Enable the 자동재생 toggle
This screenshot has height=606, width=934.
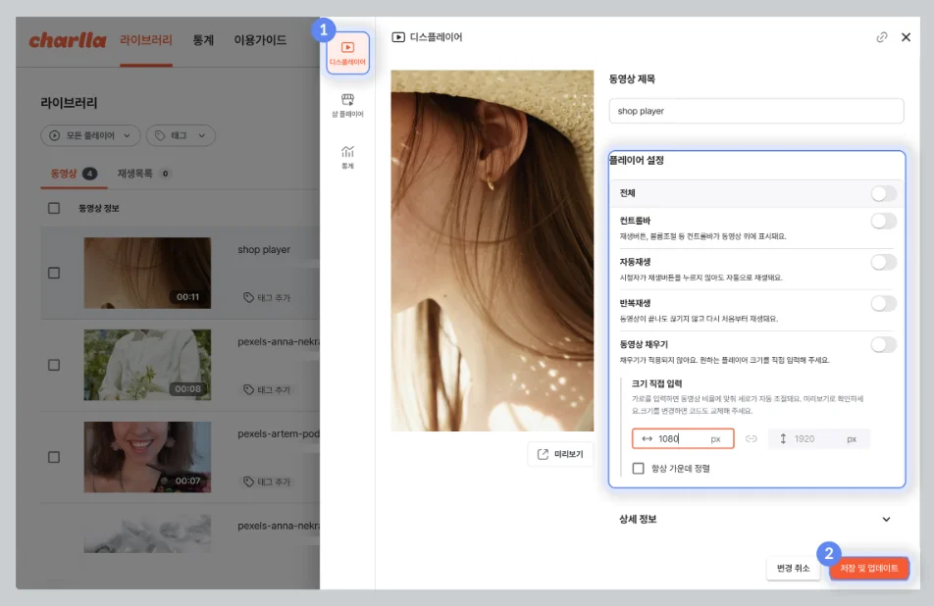(x=883, y=262)
